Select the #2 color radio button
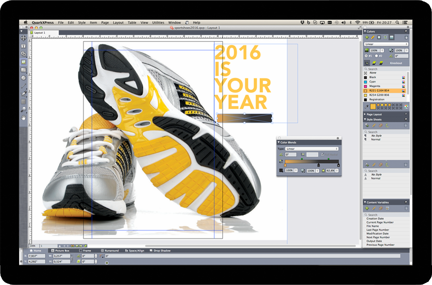The height and width of the screenshot is (285, 432). coord(377,56)
